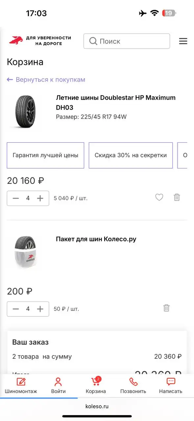Image resolution: width=194 pixels, height=421 pixels.
Task: Tap the Поиск search field
Action: pyautogui.click(x=127, y=41)
